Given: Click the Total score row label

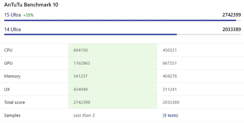Looking at the screenshot, I should (x=14, y=102).
